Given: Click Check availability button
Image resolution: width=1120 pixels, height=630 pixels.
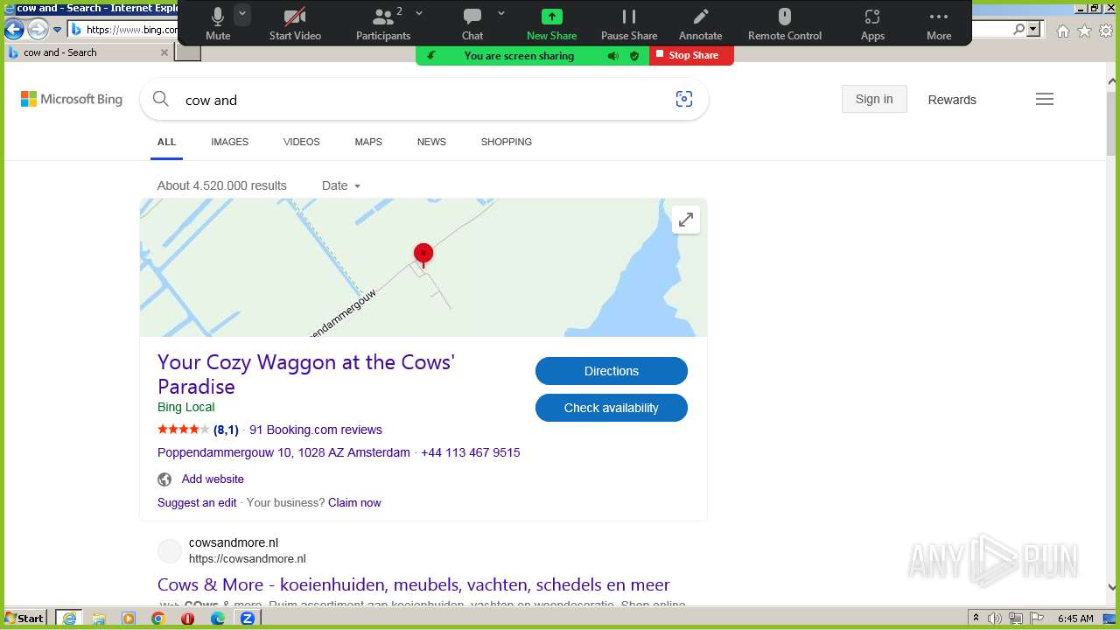Looking at the screenshot, I should coord(612,408).
